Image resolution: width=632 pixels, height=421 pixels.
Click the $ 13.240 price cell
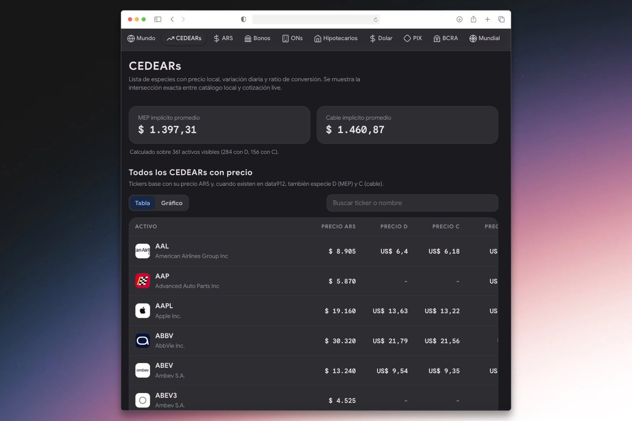point(340,371)
